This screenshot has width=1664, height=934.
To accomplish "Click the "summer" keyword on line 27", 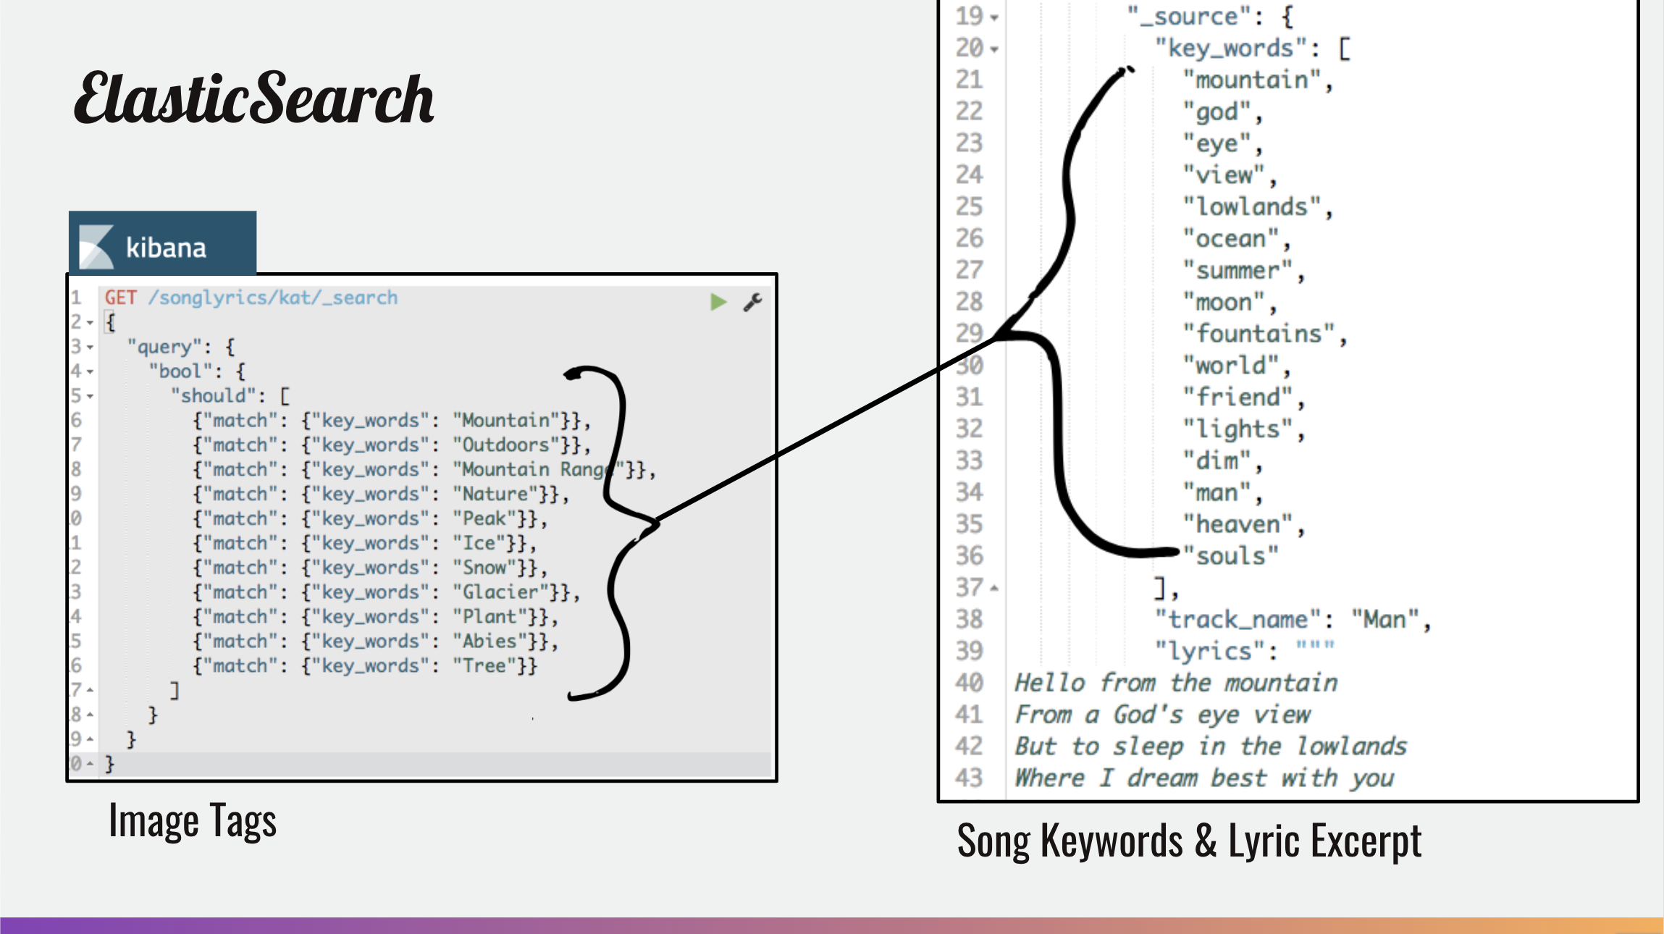I will coord(1238,270).
